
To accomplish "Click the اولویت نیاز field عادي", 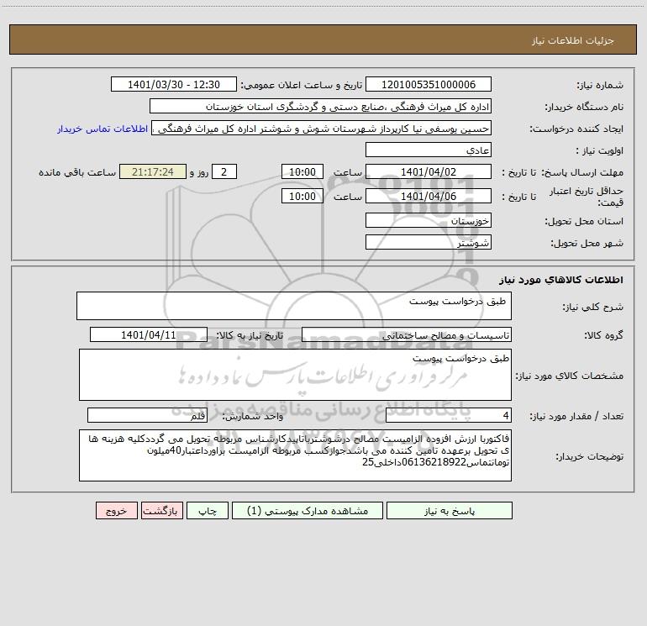I will [429, 150].
